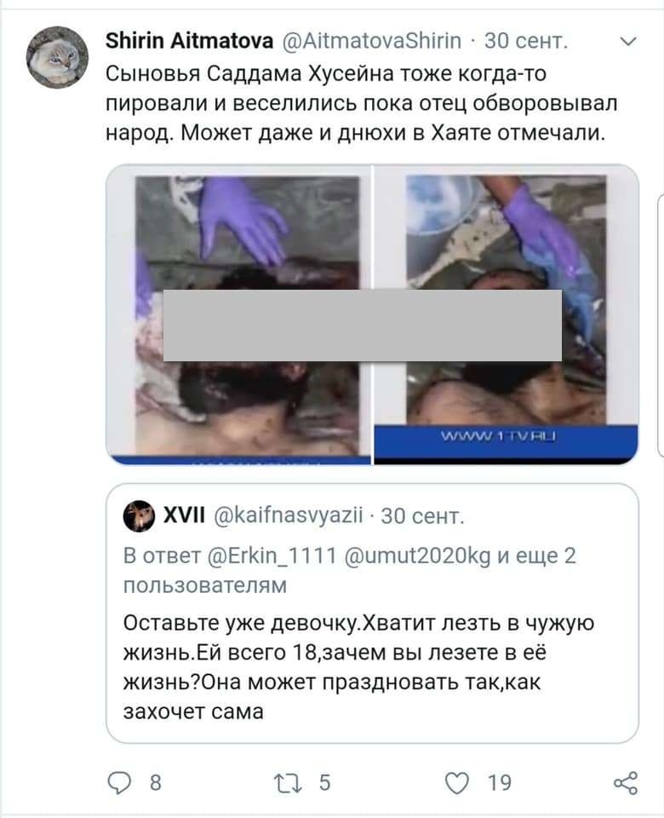
Task: Click the reply count 8
Action: [x=155, y=783]
